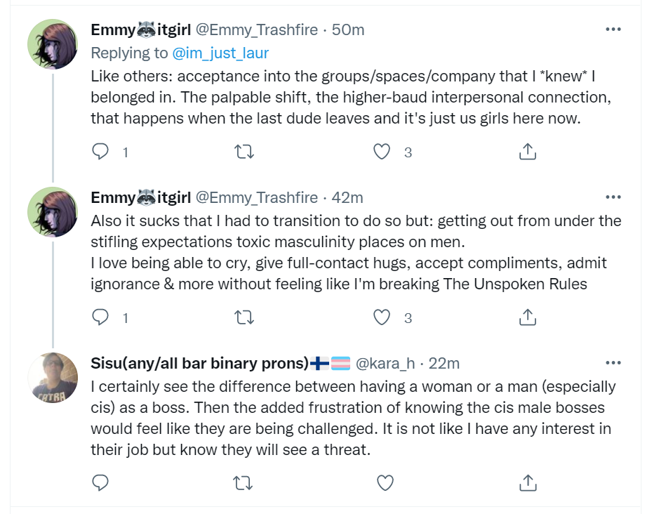The image size is (652, 514).
Task: Like the tweet about The Unspoken Rules
Action: pos(382,317)
